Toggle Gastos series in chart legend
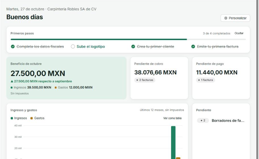This screenshot has height=159, width=259. (37, 118)
